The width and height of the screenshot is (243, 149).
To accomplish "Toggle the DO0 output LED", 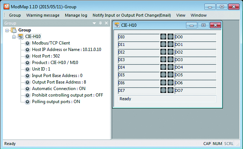I will click(x=171, y=37).
